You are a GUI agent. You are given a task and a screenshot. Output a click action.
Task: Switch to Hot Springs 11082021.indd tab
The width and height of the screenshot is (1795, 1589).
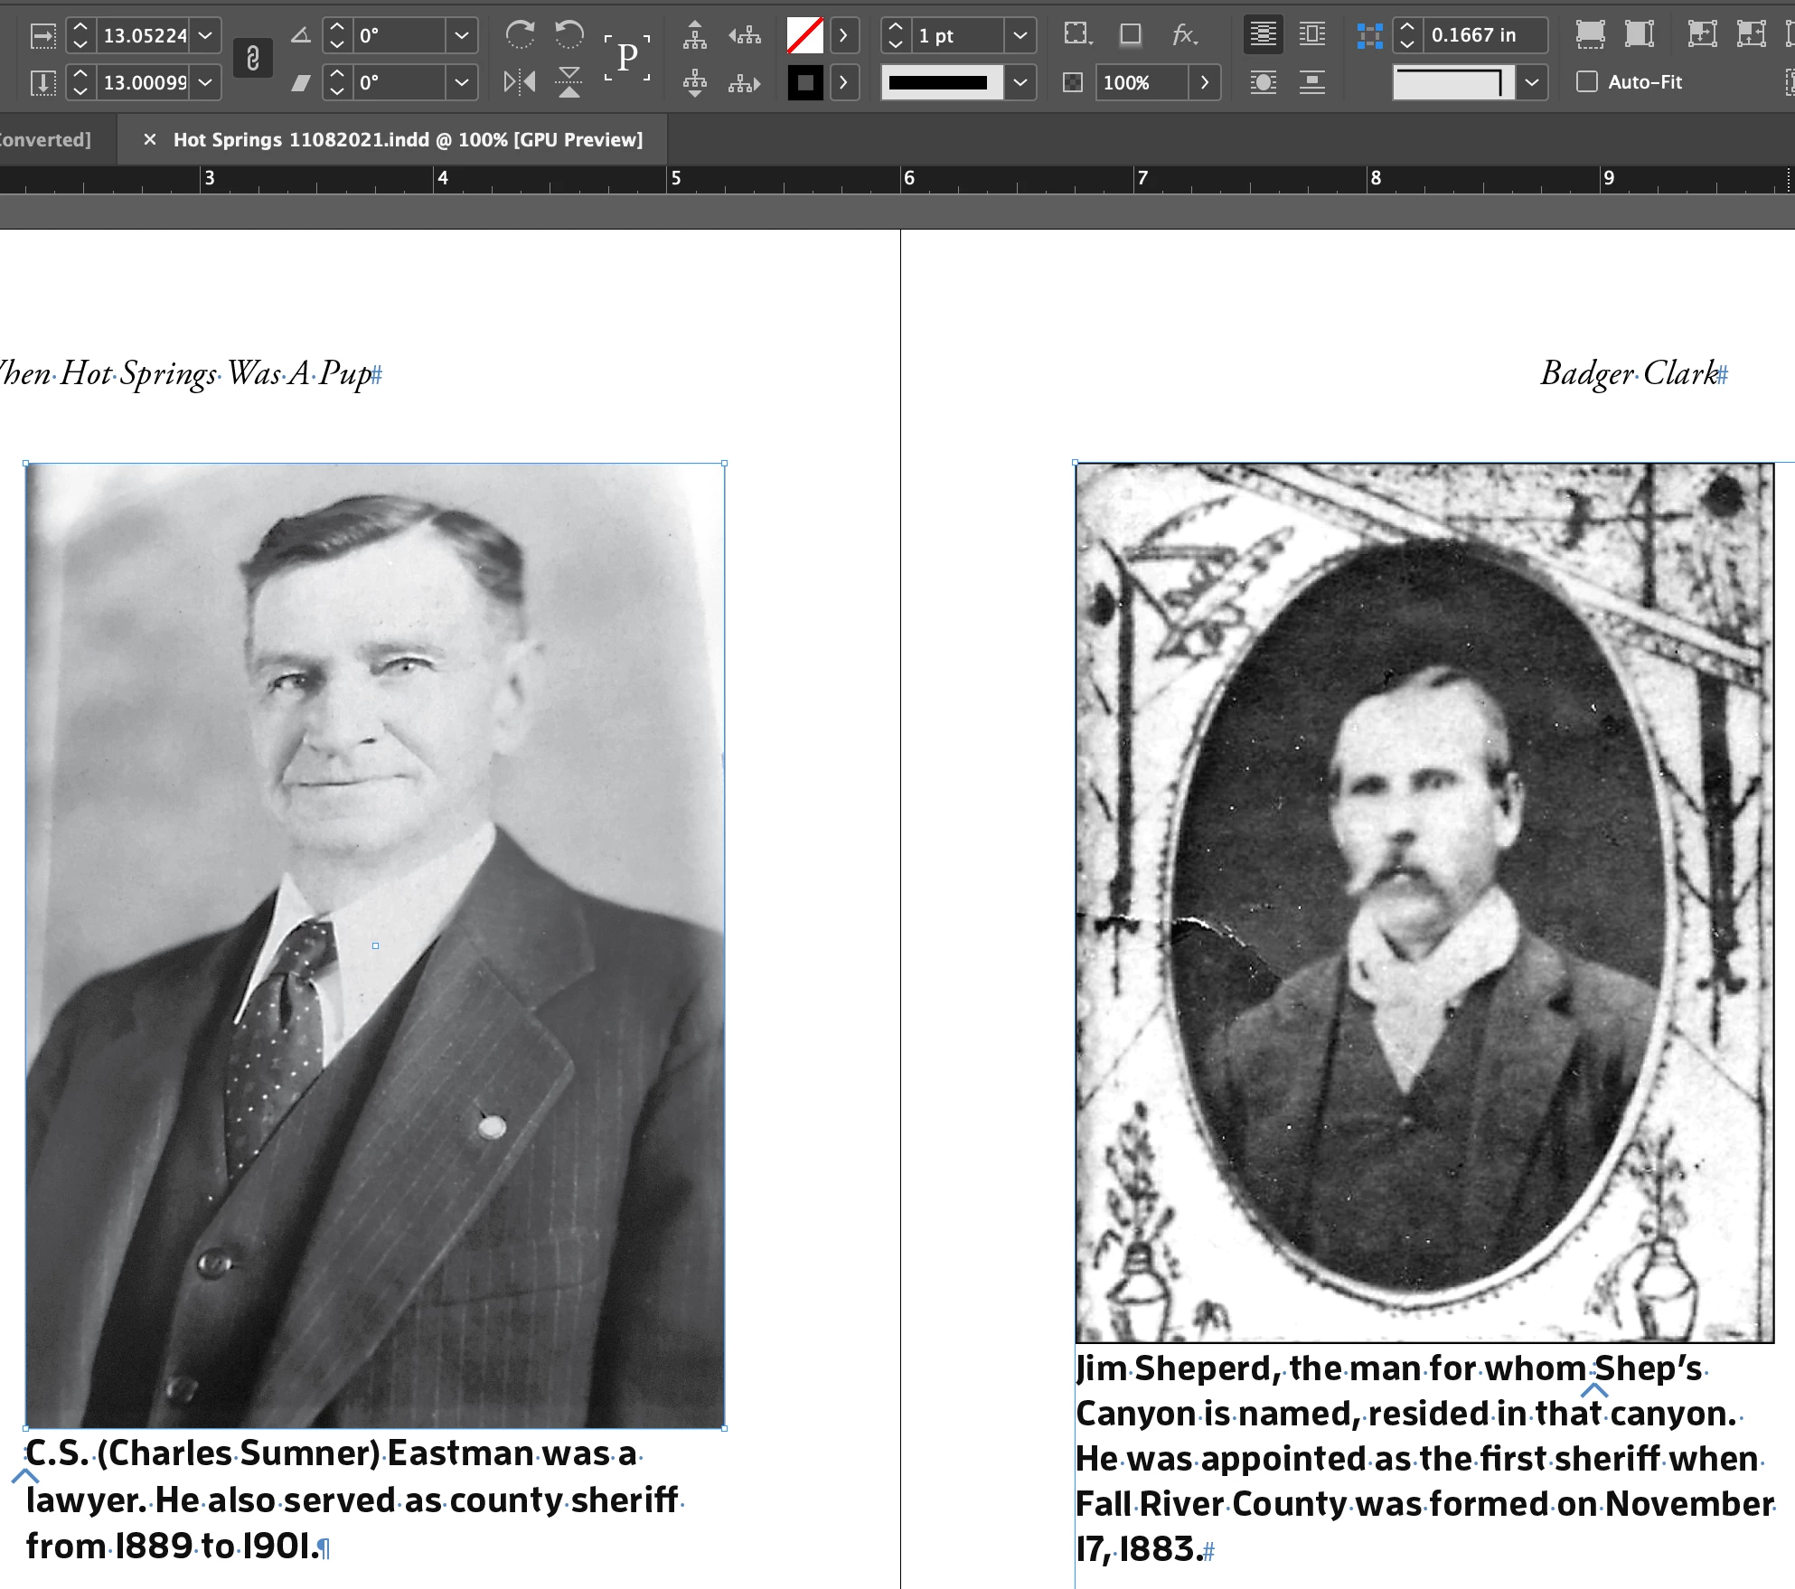[x=408, y=140]
